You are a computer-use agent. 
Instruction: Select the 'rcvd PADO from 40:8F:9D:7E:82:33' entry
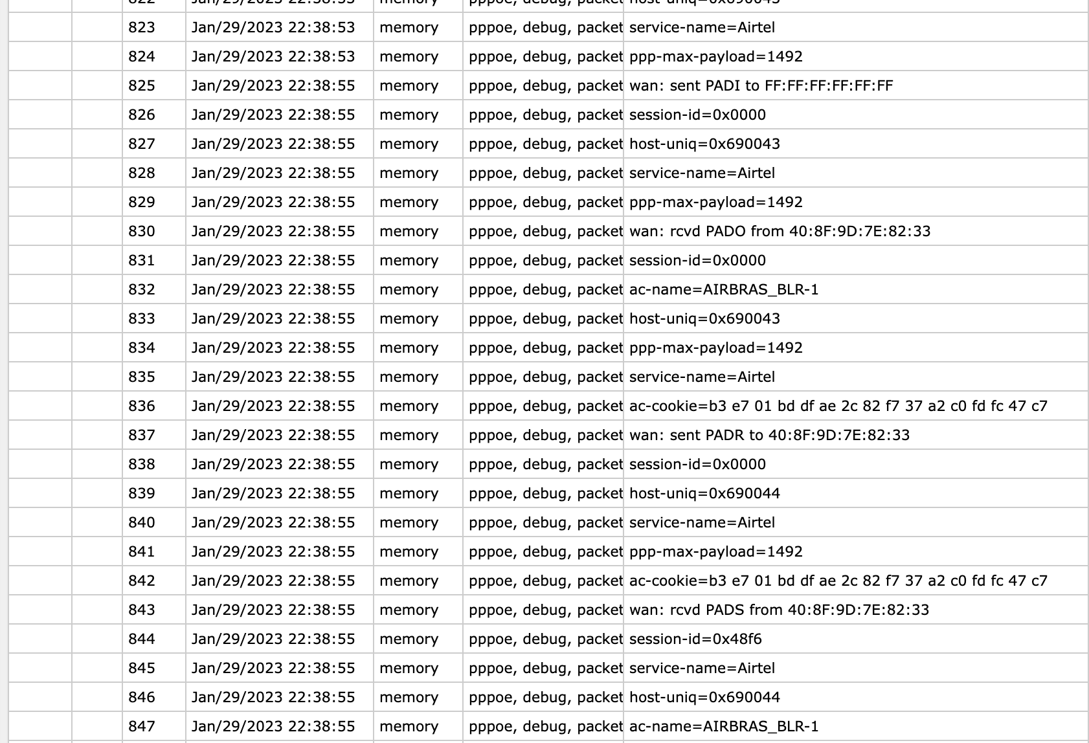780,232
